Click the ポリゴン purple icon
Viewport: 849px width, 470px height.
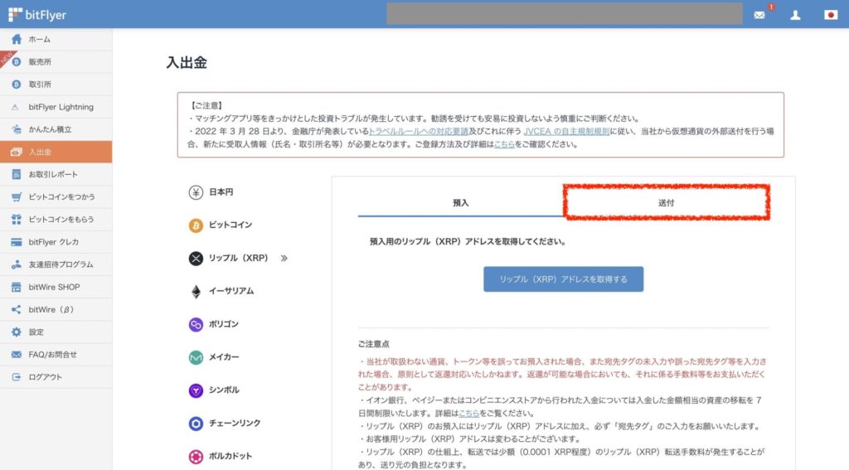[x=196, y=324]
